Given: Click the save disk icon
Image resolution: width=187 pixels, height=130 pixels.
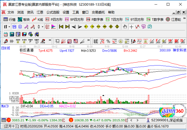Looking at the screenshot, I should point(24,34).
